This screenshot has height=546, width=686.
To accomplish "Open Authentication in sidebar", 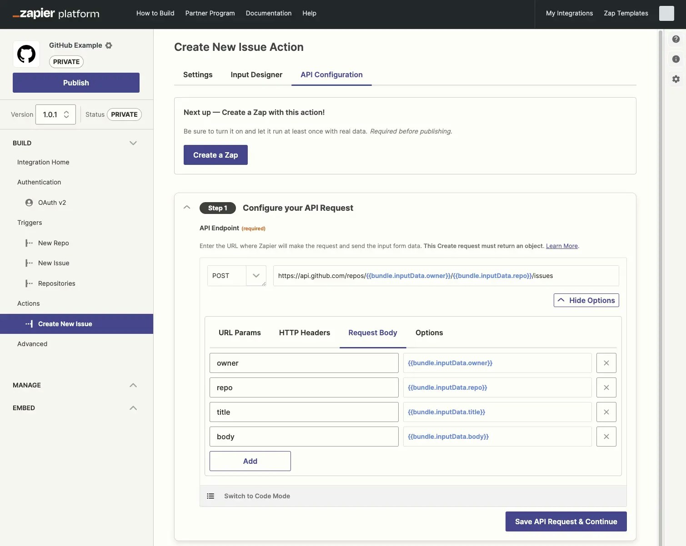I will click(39, 182).
